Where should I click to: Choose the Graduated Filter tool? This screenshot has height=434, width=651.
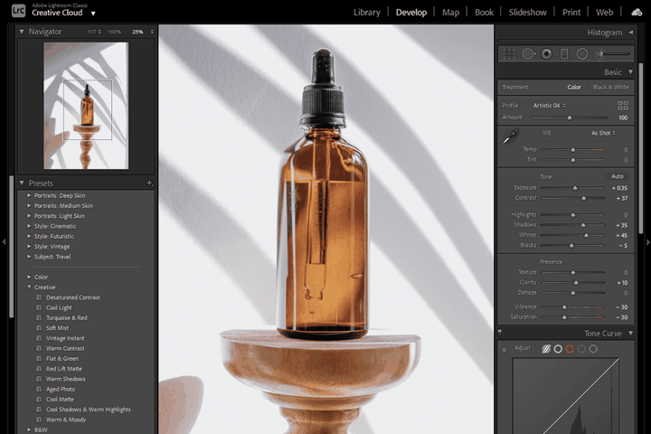(x=564, y=53)
